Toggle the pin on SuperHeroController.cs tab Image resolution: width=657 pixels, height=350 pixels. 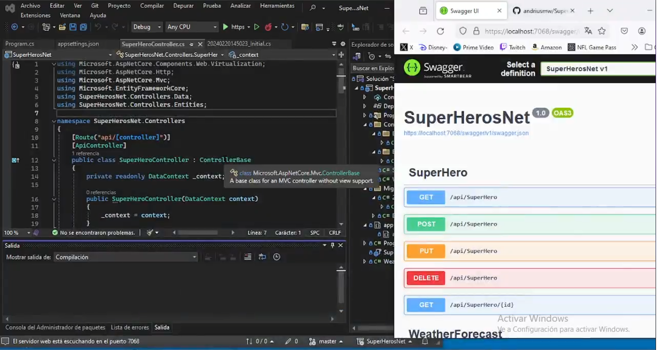pos(191,44)
